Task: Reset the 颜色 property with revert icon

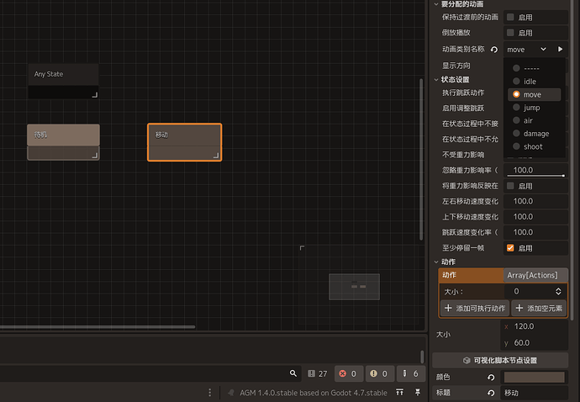Action: click(491, 378)
